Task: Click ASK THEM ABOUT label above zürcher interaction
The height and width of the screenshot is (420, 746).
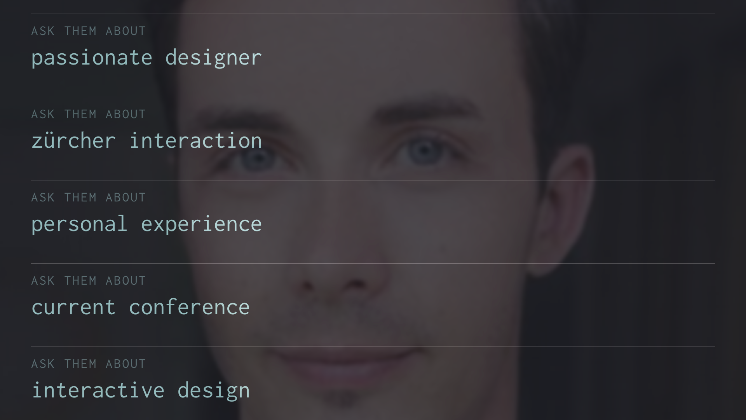Action: point(89,114)
